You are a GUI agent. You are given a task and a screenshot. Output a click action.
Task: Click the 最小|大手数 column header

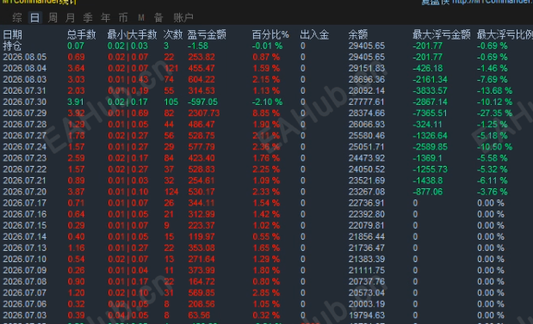(x=133, y=34)
